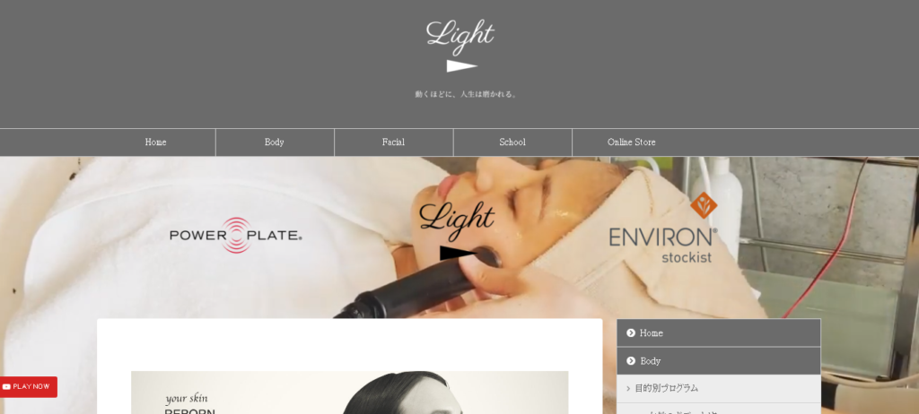Select School in the navigation bar
Viewport: 919px width, 414px height.
click(x=512, y=142)
